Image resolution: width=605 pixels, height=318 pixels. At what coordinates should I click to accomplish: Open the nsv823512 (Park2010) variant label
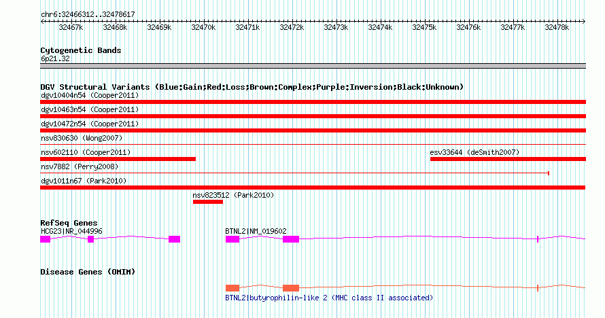click(233, 195)
